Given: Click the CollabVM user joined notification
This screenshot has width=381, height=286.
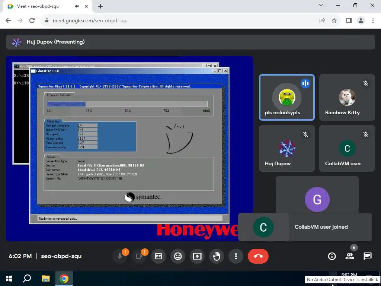Looking at the screenshot, I should 305,227.
